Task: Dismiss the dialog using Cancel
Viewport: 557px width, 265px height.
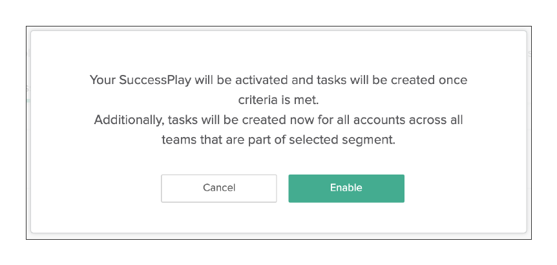Action: (x=219, y=188)
